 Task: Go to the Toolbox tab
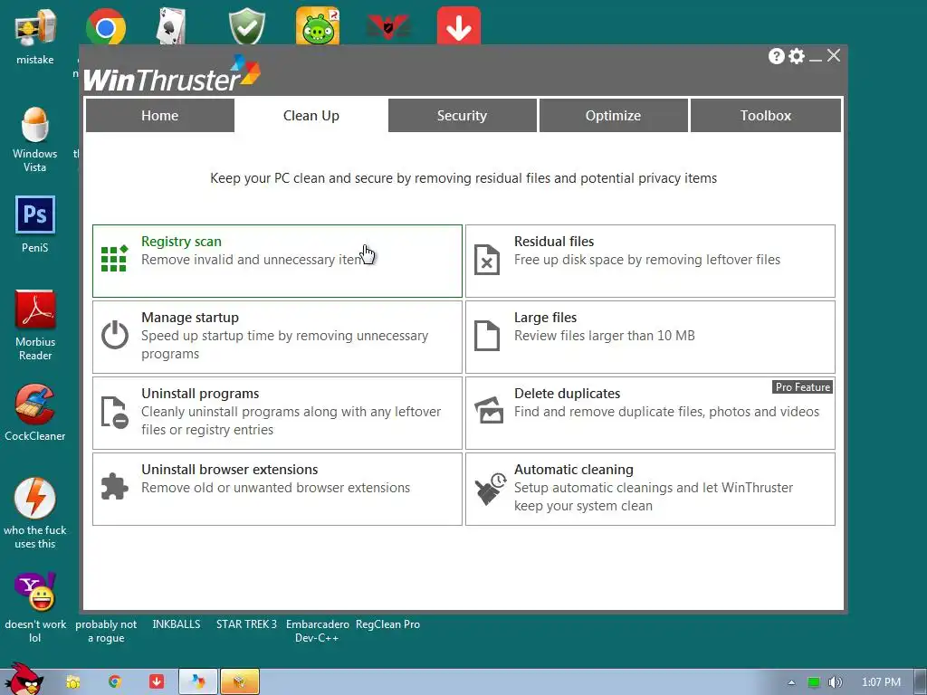click(x=766, y=115)
